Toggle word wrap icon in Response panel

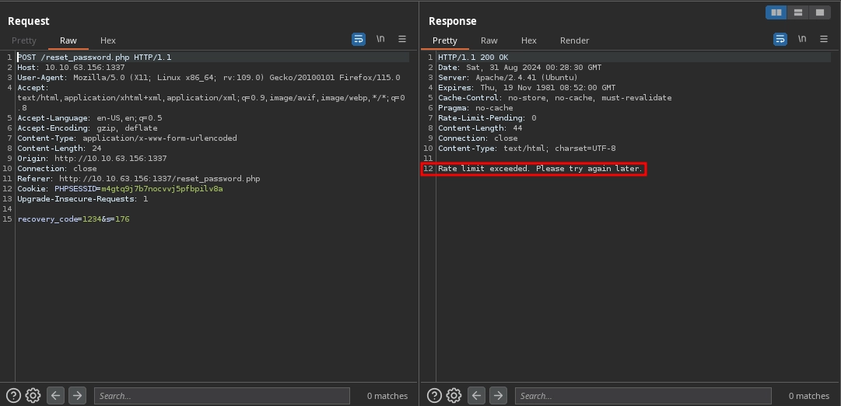pos(780,39)
